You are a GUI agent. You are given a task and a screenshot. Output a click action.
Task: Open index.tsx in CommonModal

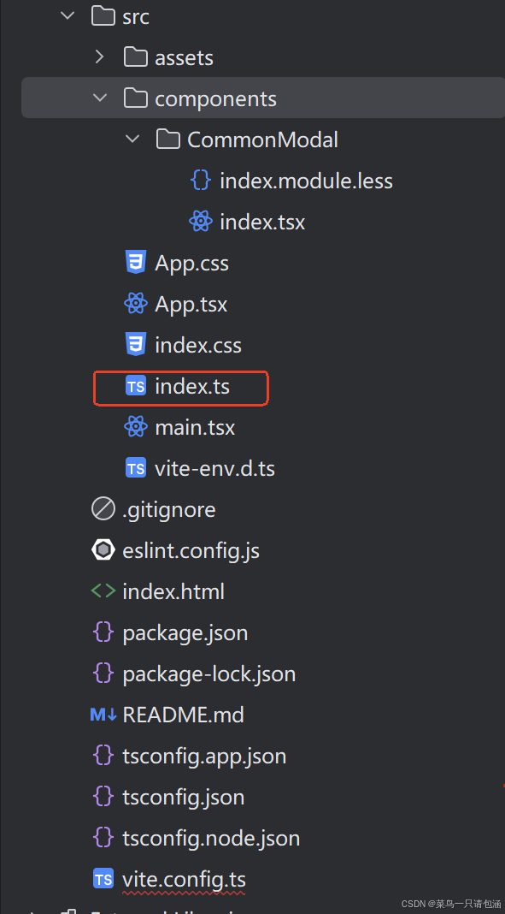click(x=262, y=223)
